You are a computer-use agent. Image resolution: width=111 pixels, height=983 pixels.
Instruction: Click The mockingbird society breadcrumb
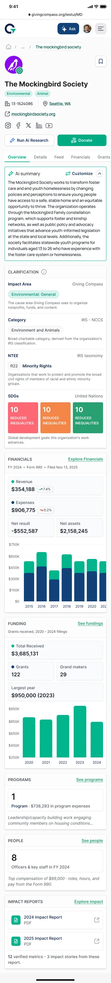coord(58,47)
